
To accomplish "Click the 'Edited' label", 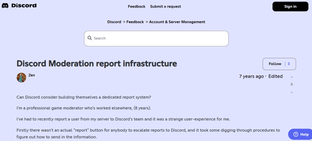I will [x=275, y=76].
